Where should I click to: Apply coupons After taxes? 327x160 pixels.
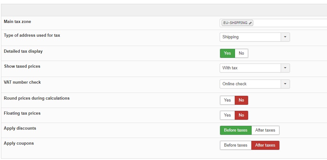pos(265,145)
